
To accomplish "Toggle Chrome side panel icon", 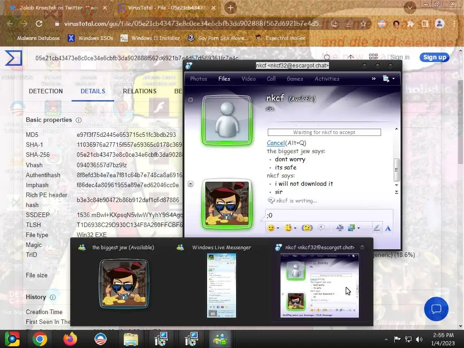I will click(x=425, y=24).
